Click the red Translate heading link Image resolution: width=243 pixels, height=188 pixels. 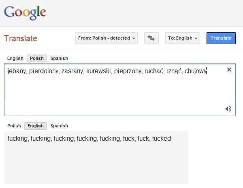20,38
